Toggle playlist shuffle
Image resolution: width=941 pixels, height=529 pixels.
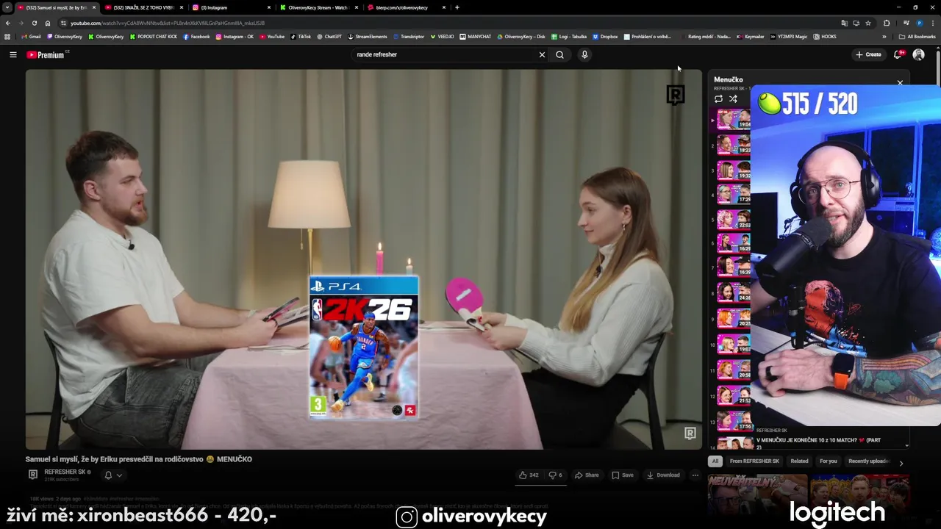[x=733, y=98]
